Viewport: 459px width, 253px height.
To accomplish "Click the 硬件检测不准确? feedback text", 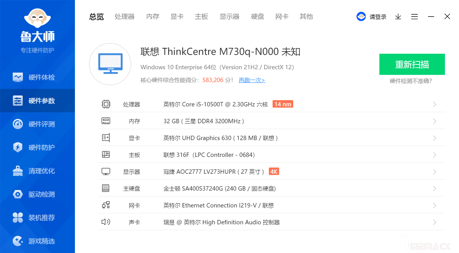I will (x=411, y=81).
